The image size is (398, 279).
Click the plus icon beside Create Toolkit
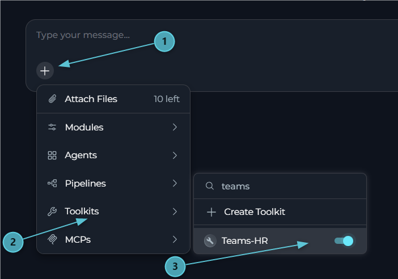pyautogui.click(x=211, y=212)
